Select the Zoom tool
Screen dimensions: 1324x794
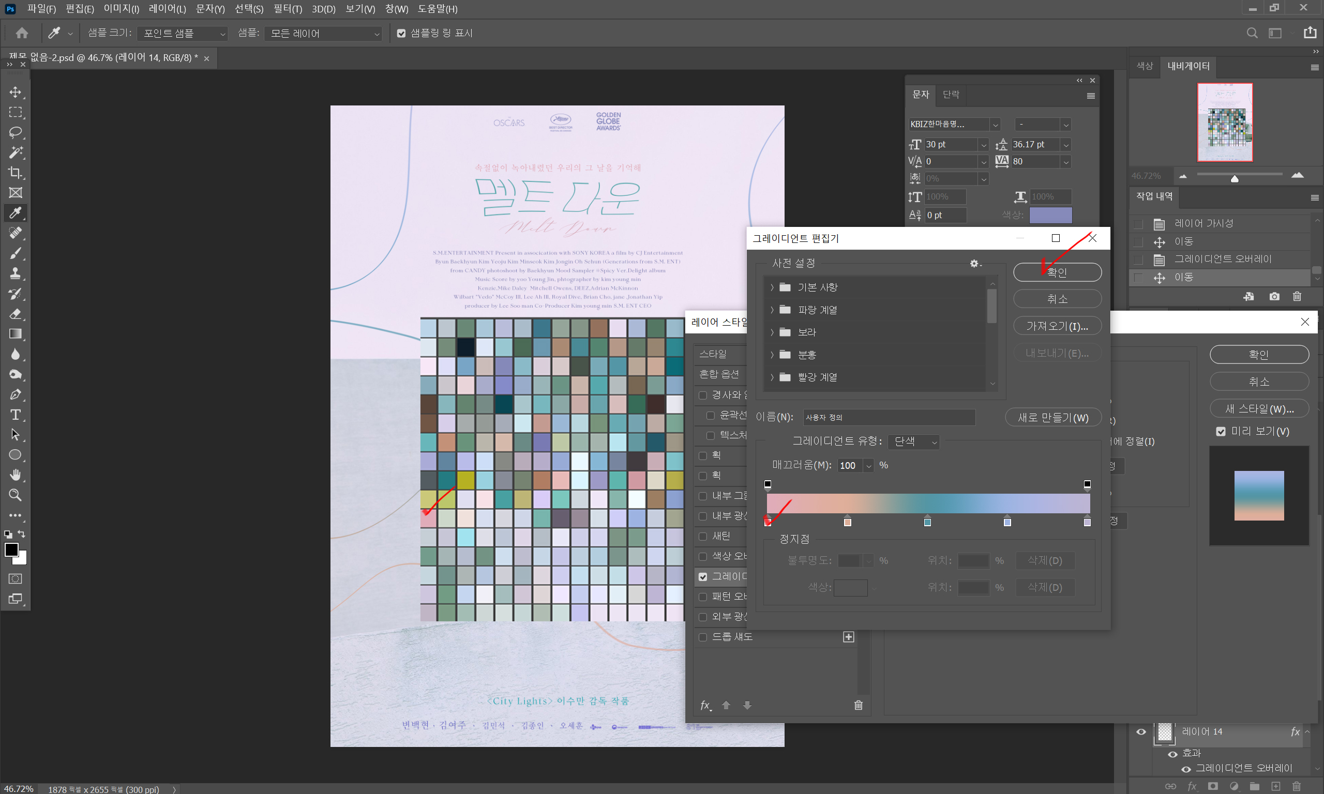[16, 495]
